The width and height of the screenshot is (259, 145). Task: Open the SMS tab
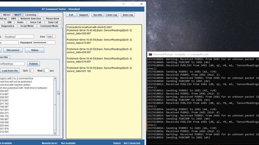tap(13, 19)
